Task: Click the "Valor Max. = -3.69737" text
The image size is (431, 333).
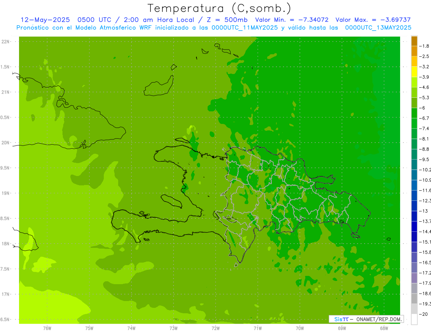Action: (x=373, y=20)
